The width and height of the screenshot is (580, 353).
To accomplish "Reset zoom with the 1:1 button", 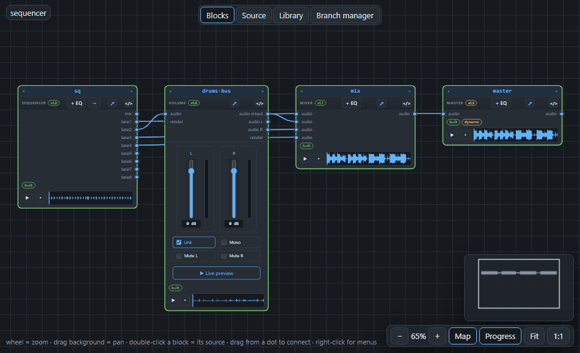I will [558, 336].
